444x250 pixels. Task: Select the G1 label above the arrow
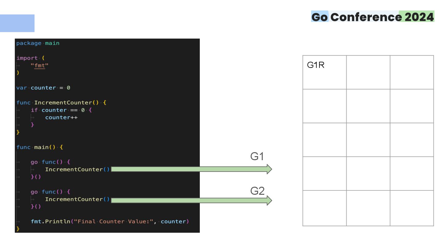point(257,157)
